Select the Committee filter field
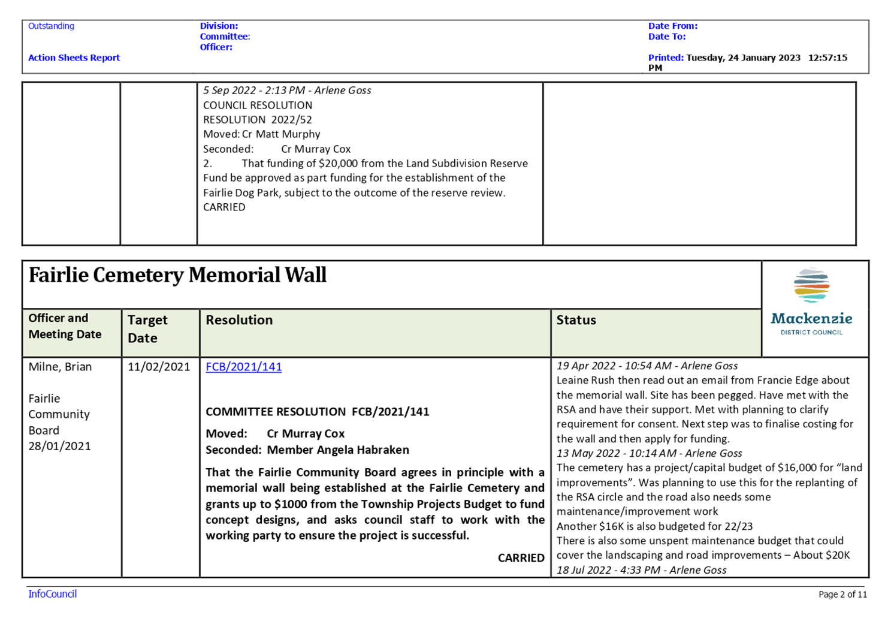This screenshot has width=891, height=624. pos(224,37)
